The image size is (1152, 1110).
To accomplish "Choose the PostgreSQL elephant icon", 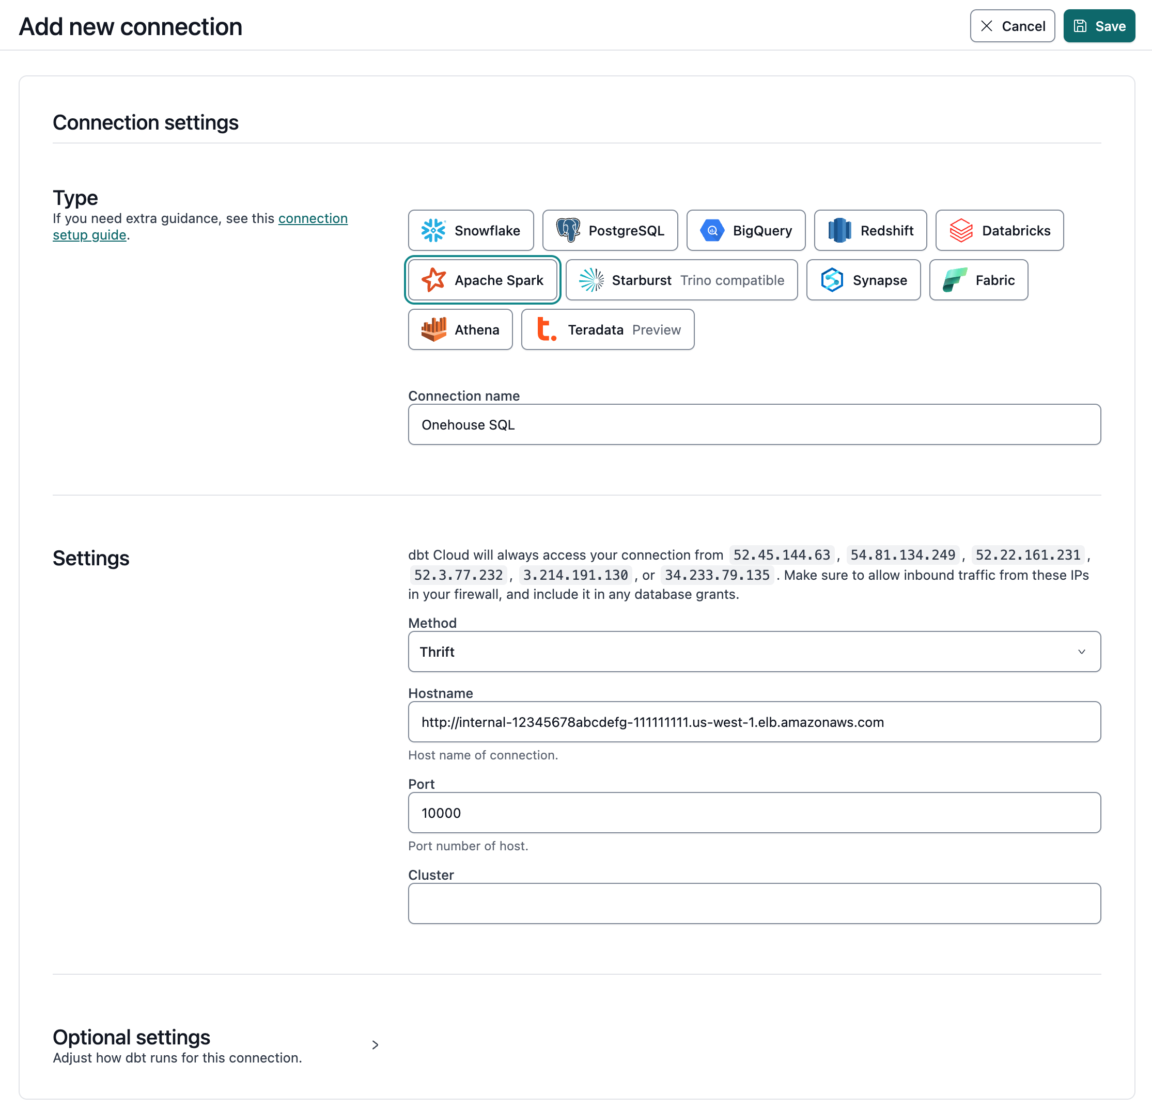I will (568, 230).
